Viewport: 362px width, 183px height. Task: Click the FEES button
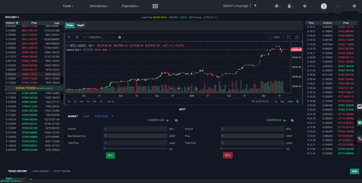click(x=355, y=171)
